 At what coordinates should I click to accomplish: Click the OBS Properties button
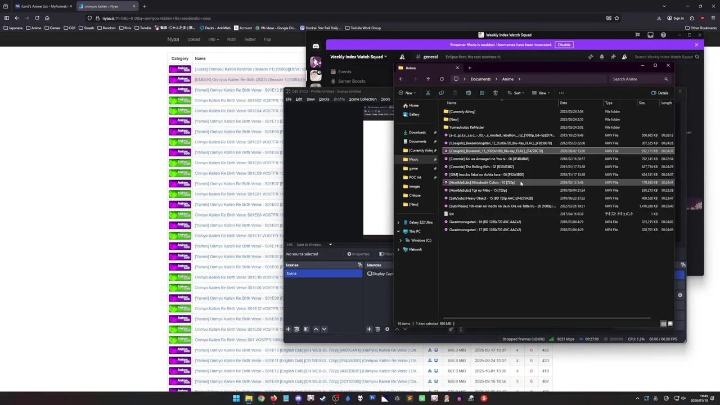point(358,254)
